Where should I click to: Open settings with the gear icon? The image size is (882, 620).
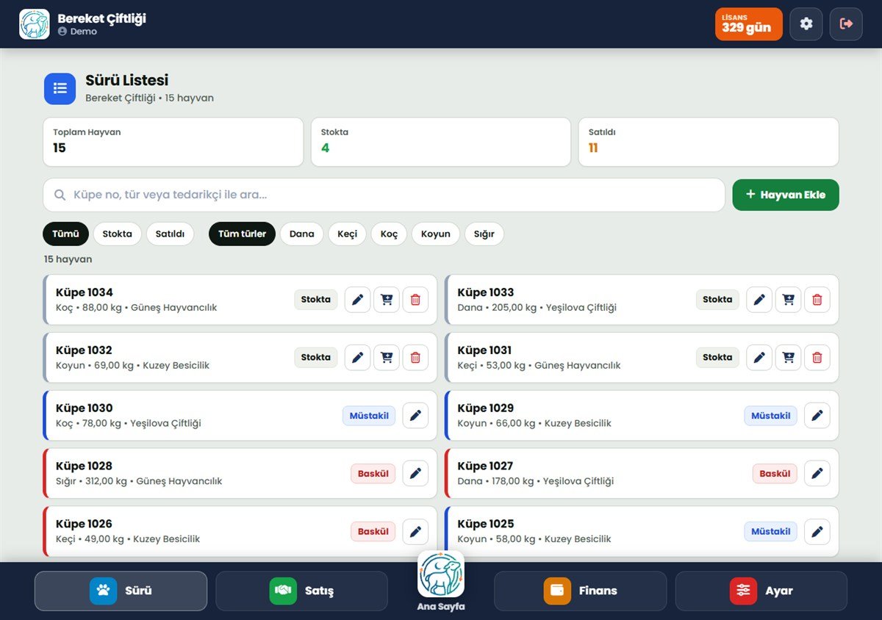click(x=806, y=24)
